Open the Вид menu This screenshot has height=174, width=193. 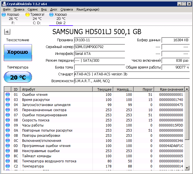(44, 9)
